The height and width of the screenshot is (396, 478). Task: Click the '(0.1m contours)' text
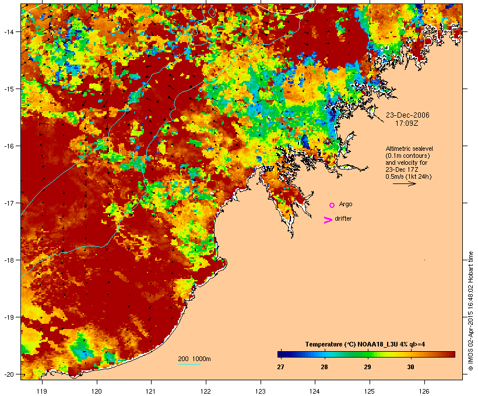tap(407, 155)
